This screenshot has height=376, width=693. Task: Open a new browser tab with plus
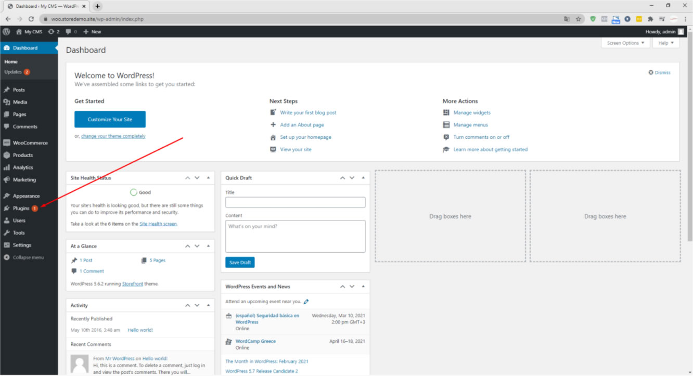click(97, 6)
